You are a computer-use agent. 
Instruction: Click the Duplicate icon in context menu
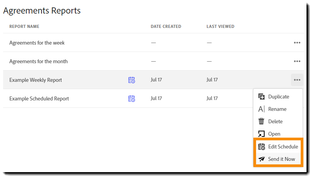click(x=262, y=97)
